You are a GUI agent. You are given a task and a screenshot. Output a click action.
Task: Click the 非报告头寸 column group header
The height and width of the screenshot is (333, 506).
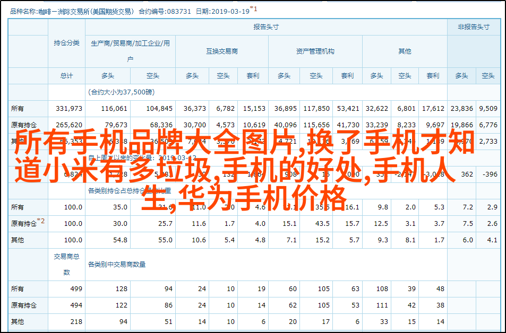[x=474, y=27]
